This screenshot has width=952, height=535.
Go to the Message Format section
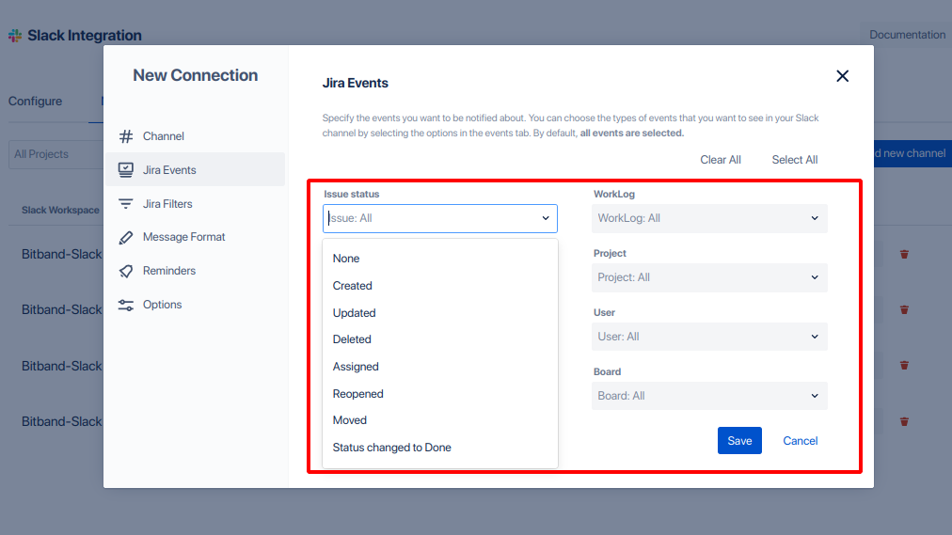pyautogui.click(x=195, y=237)
